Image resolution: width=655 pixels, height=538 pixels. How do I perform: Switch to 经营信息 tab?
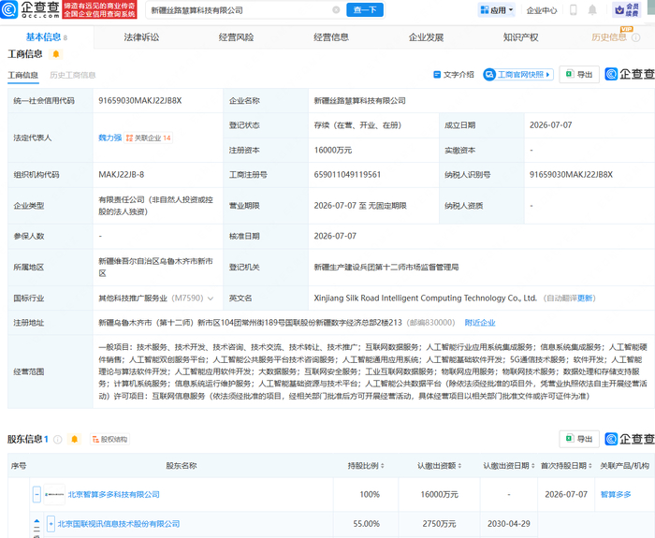pyautogui.click(x=331, y=37)
